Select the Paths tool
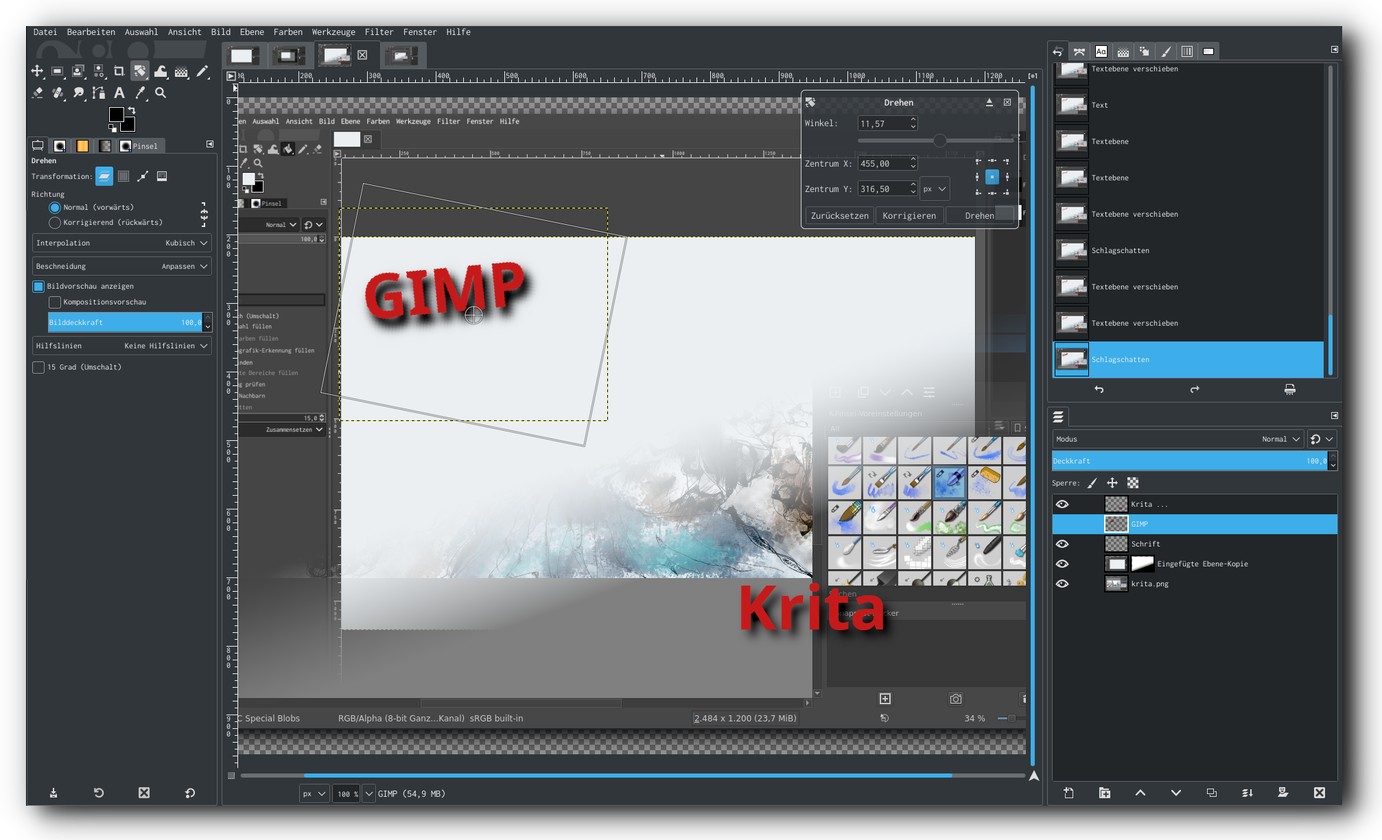 99,92
